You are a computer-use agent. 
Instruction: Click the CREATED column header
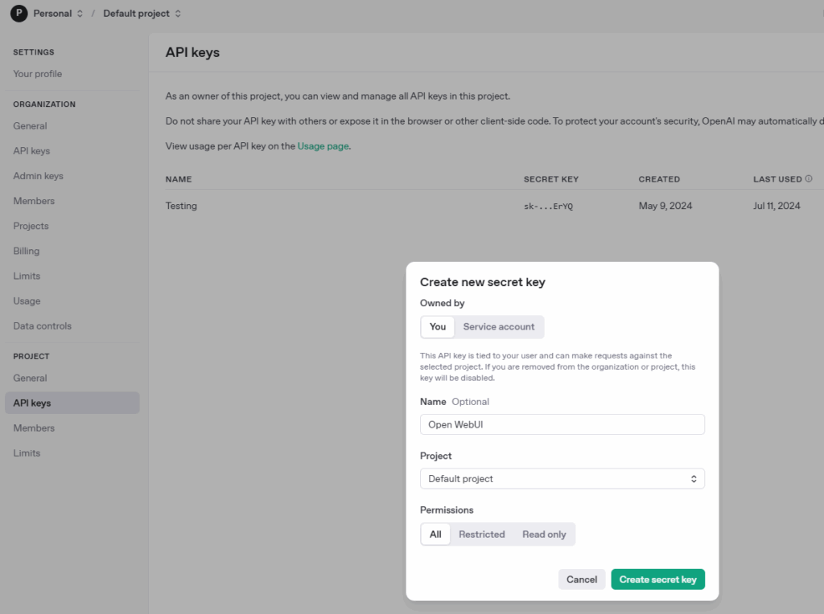click(x=659, y=179)
